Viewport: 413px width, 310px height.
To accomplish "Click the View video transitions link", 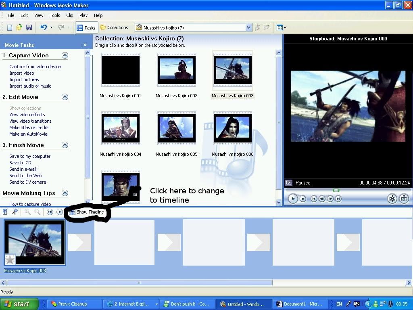I will click(30, 121).
